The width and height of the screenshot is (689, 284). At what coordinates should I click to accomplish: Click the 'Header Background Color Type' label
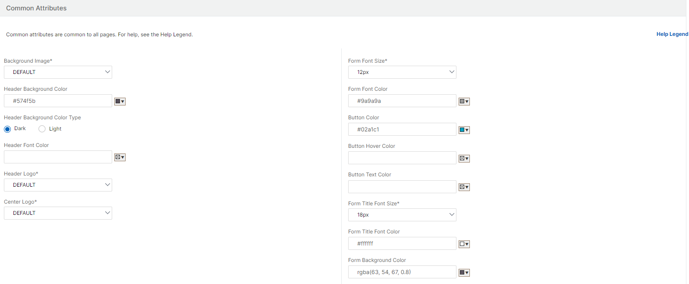[42, 118]
